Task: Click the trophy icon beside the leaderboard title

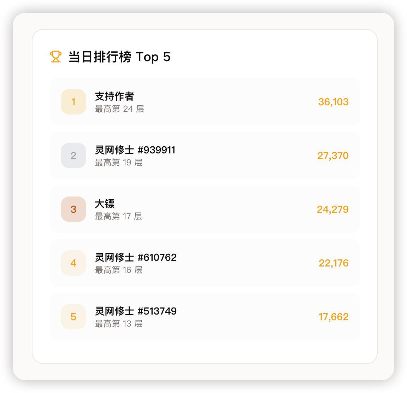Action: [x=56, y=57]
